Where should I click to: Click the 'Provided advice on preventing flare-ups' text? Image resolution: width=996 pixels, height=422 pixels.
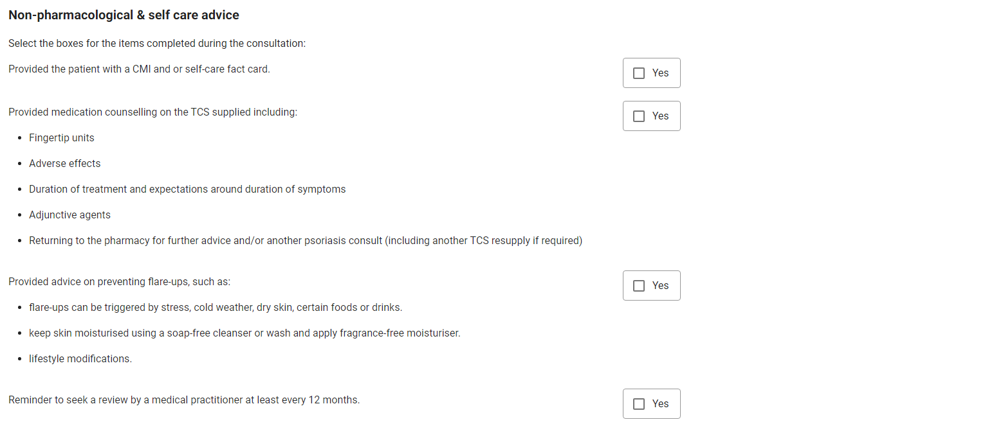tap(120, 282)
